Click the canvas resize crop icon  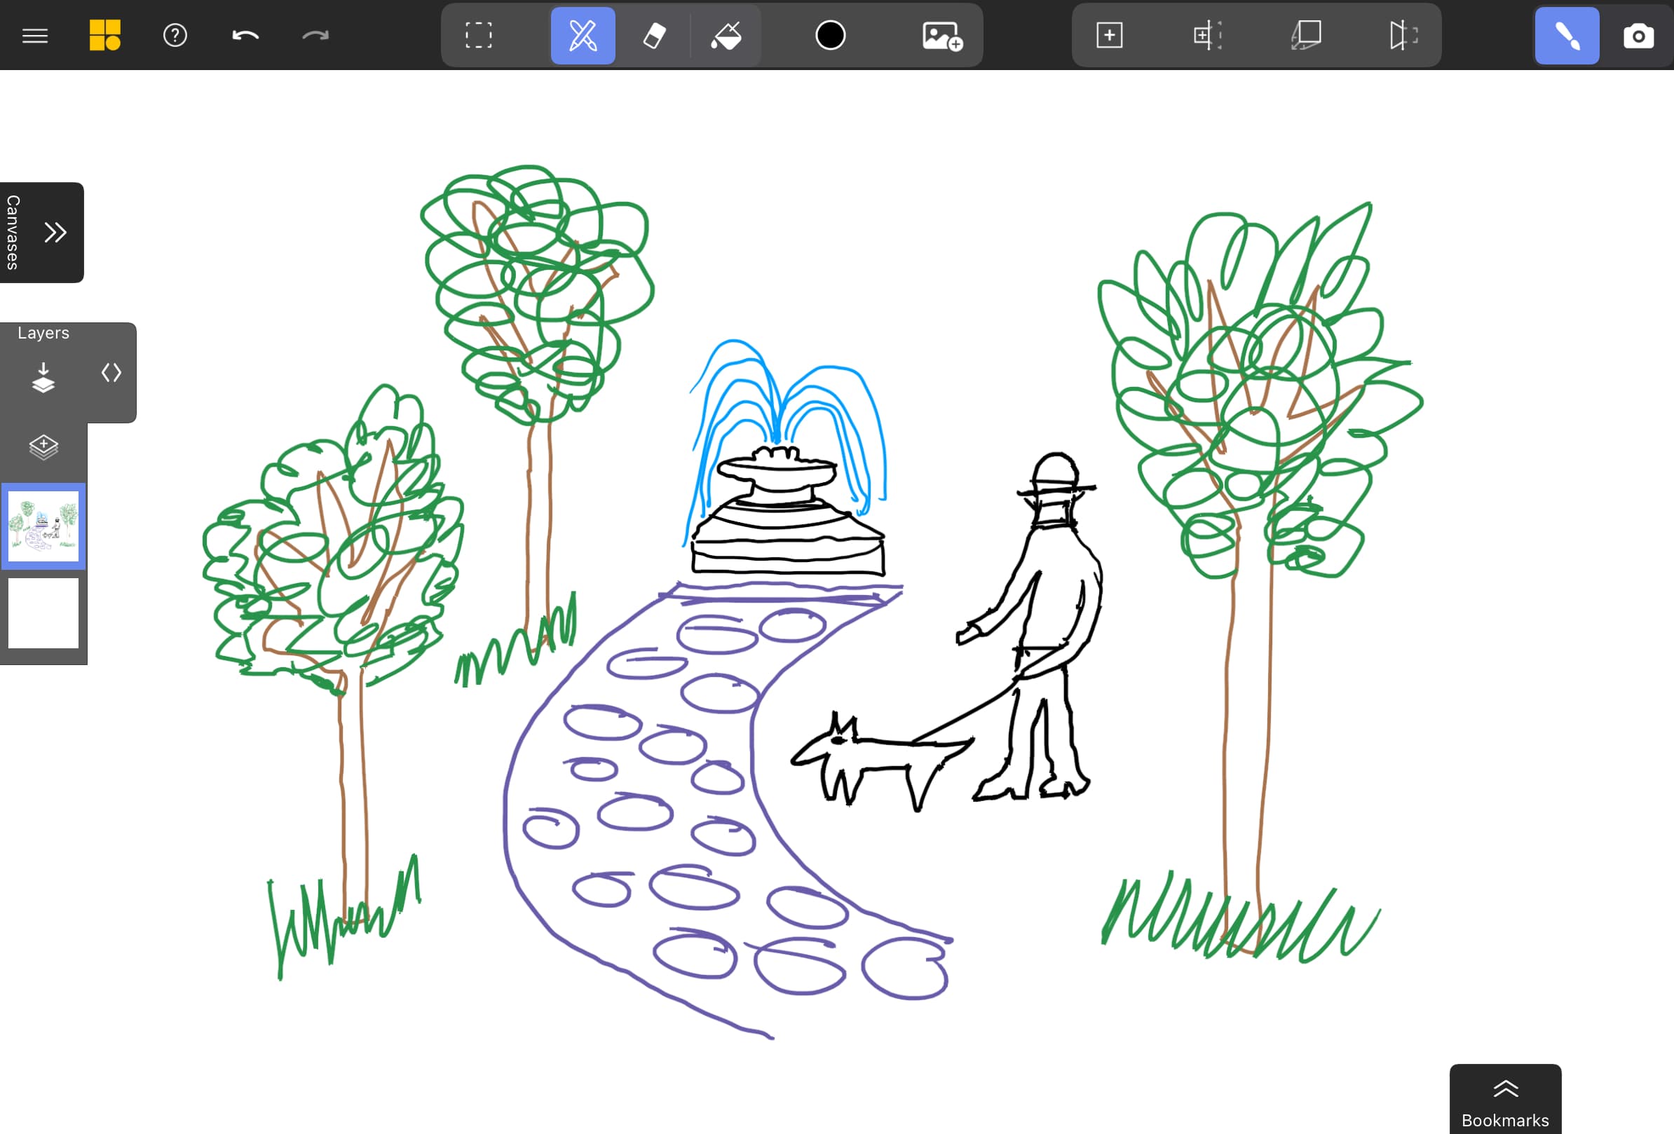click(1207, 35)
